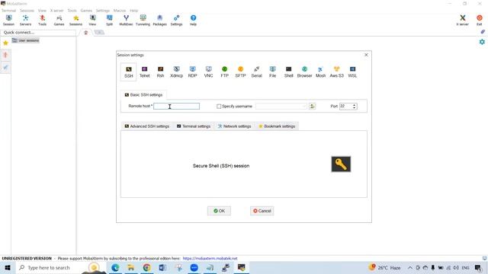Select the Shell session type
The height and width of the screenshot is (274, 488).
288,72
